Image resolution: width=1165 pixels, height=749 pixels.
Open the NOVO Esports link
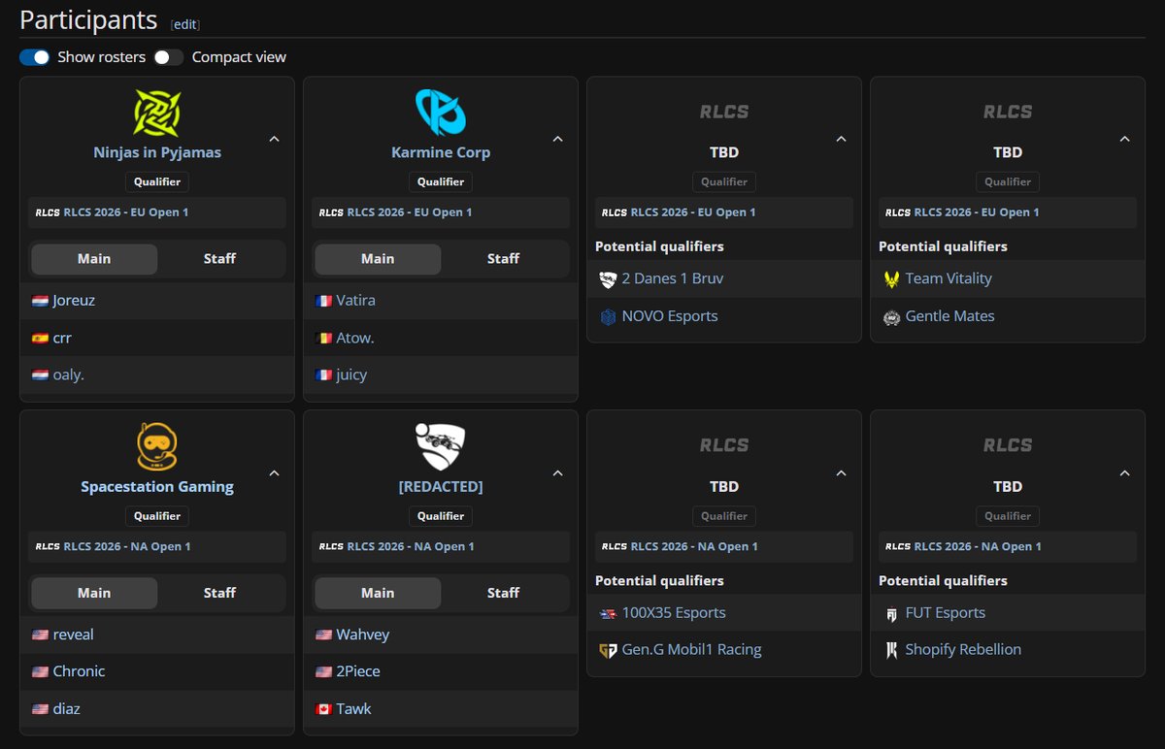pos(670,316)
